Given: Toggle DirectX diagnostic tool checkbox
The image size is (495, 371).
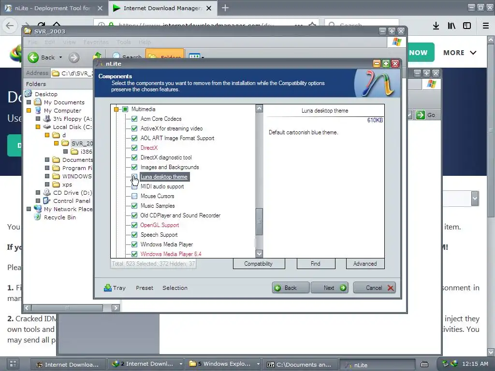Looking at the screenshot, I should tap(134, 157).
